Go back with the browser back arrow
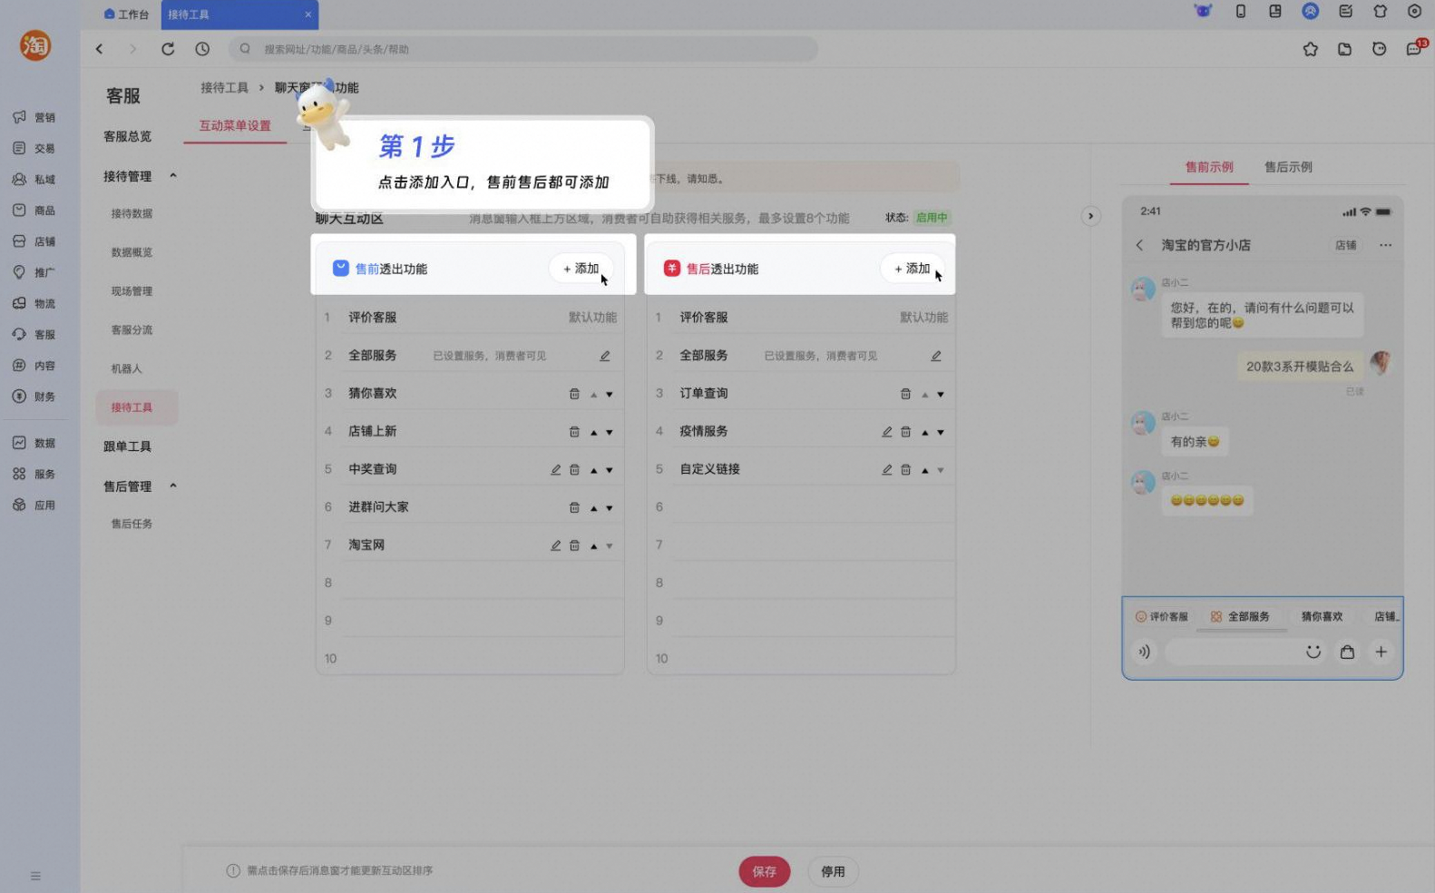The width and height of the screenshot is (1435, 893). pos(100,49)
